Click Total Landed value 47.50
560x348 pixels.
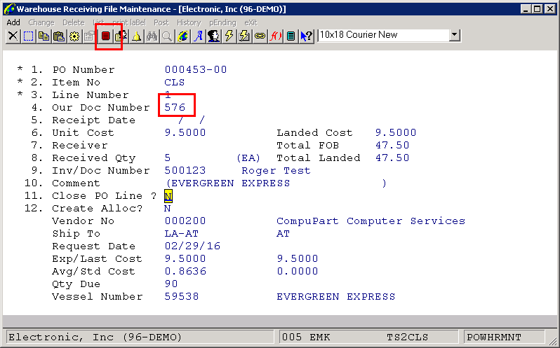pyautogui.click(x=392, y=158)
